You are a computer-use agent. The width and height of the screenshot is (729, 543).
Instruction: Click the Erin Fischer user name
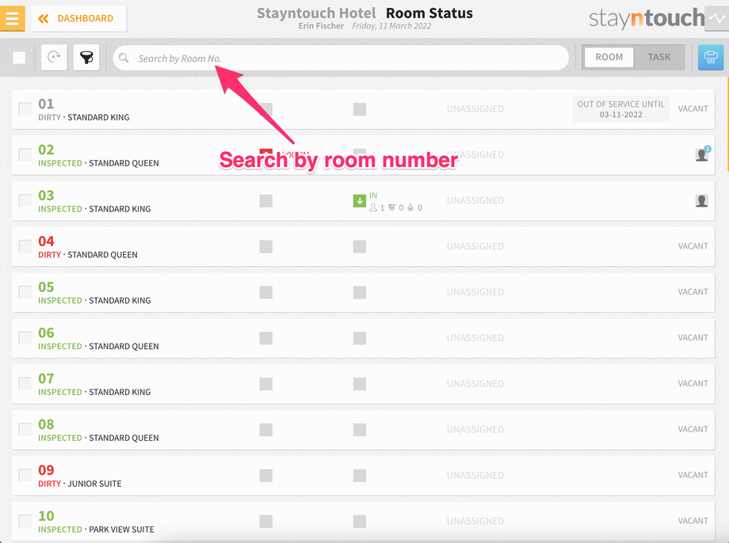(321, 26)
